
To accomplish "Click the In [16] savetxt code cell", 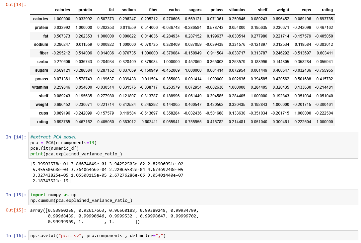I will click(x=193, y=235).
